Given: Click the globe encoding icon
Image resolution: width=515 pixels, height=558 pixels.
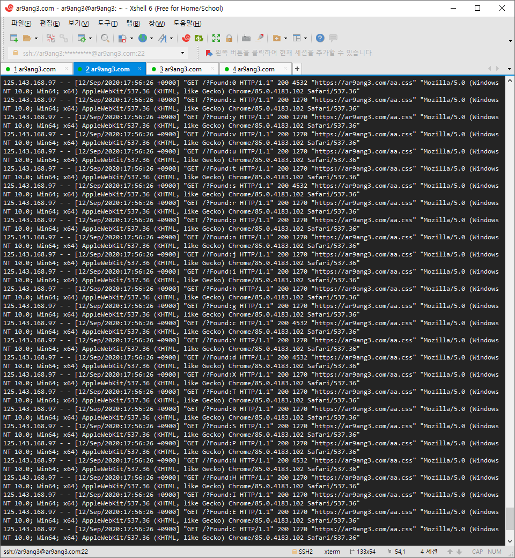Looking at the screenshot, I should [143, 38].
